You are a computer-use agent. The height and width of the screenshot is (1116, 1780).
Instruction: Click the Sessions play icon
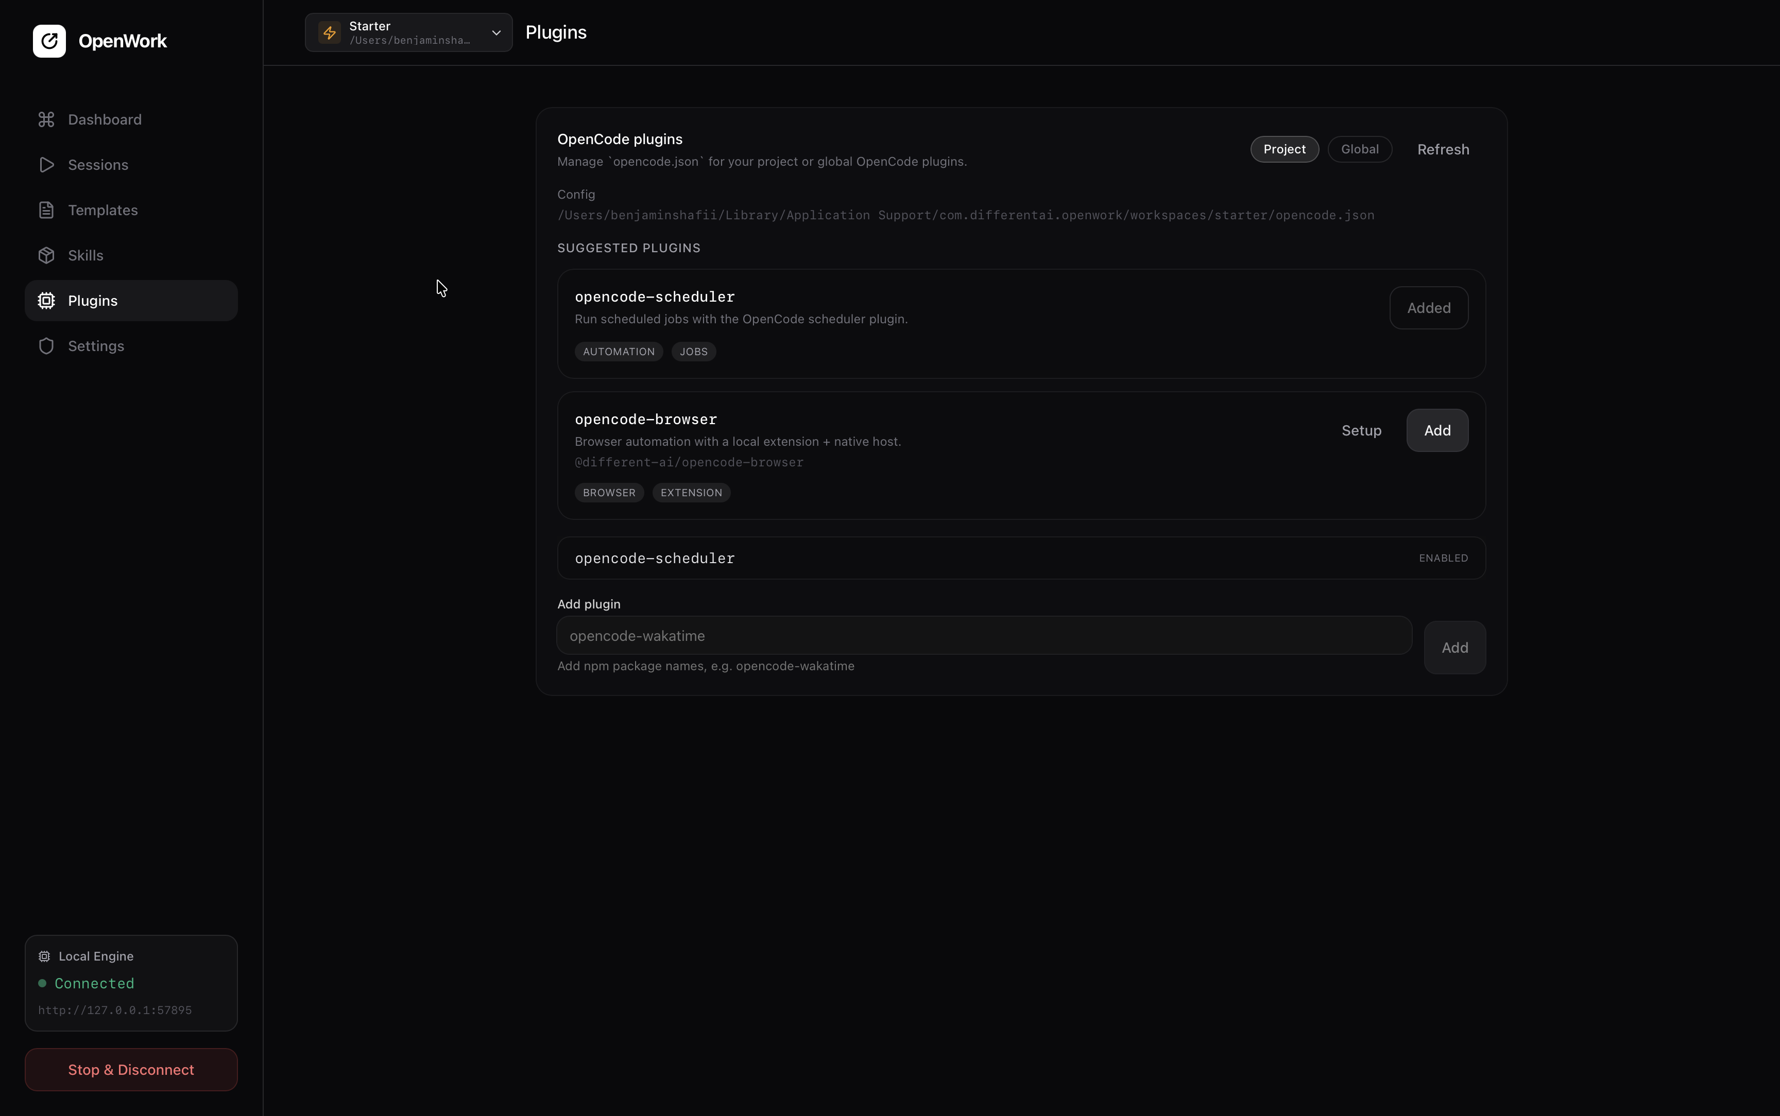(46, 165)
